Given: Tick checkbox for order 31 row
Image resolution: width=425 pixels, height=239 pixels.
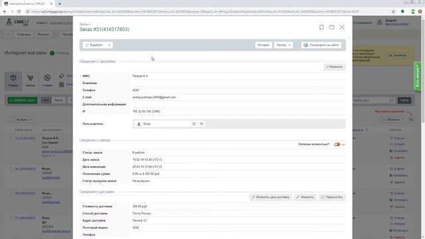Looking at the screenshot, I should point(11,139).
